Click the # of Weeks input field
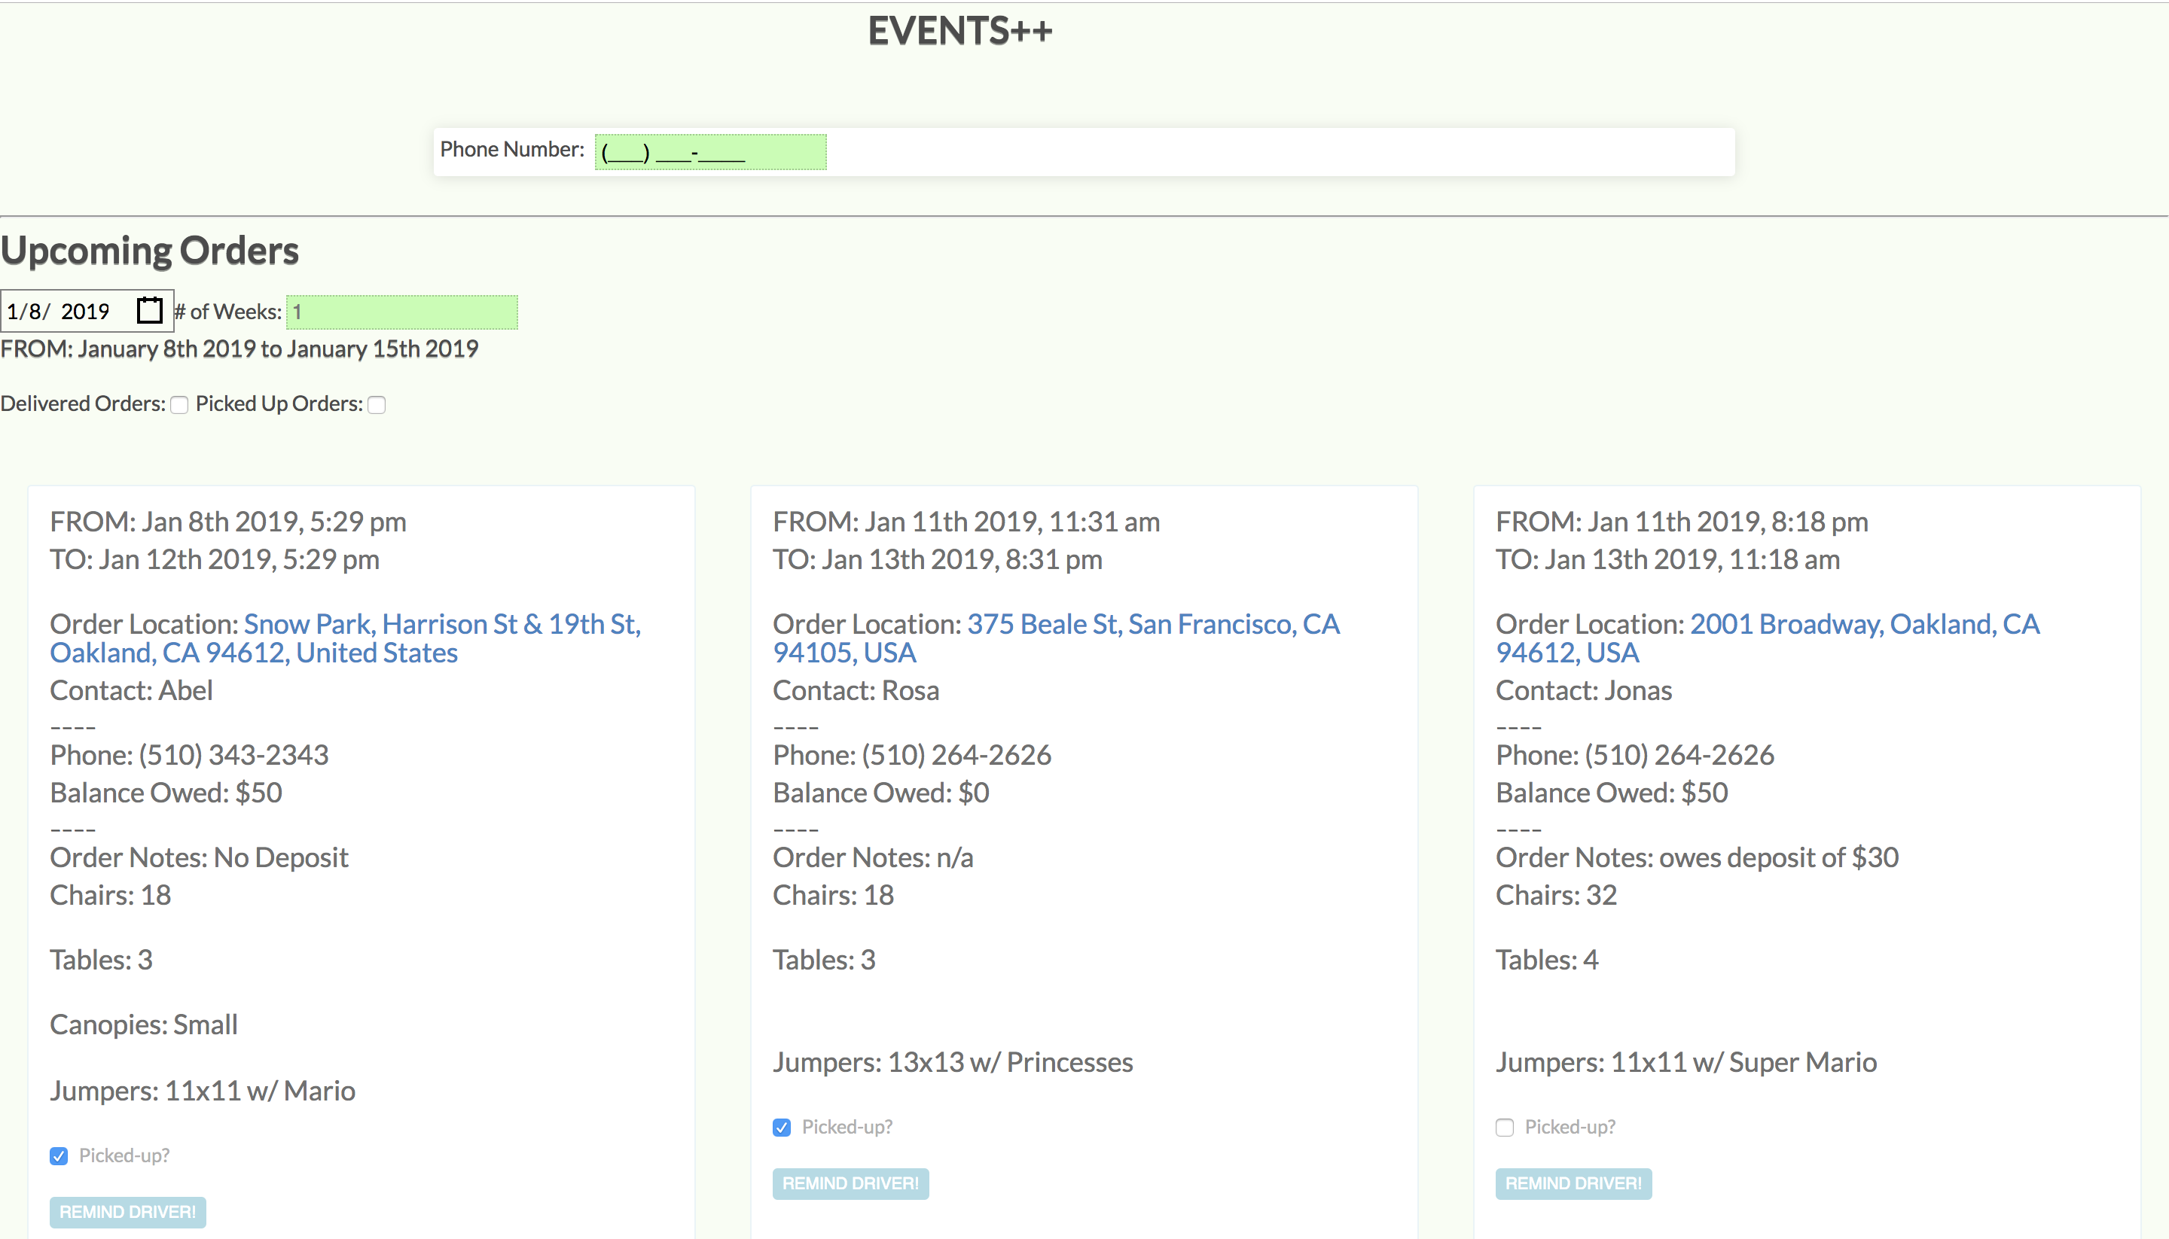Image resolution: width=2169 pixels, height=1239 pixels. pyautogui.click(x=402, y=312)
